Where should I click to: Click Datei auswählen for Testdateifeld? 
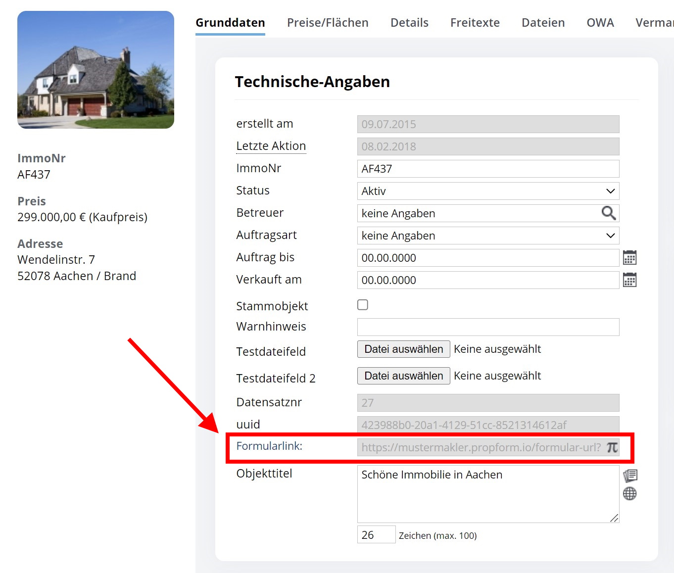[403, 349]
